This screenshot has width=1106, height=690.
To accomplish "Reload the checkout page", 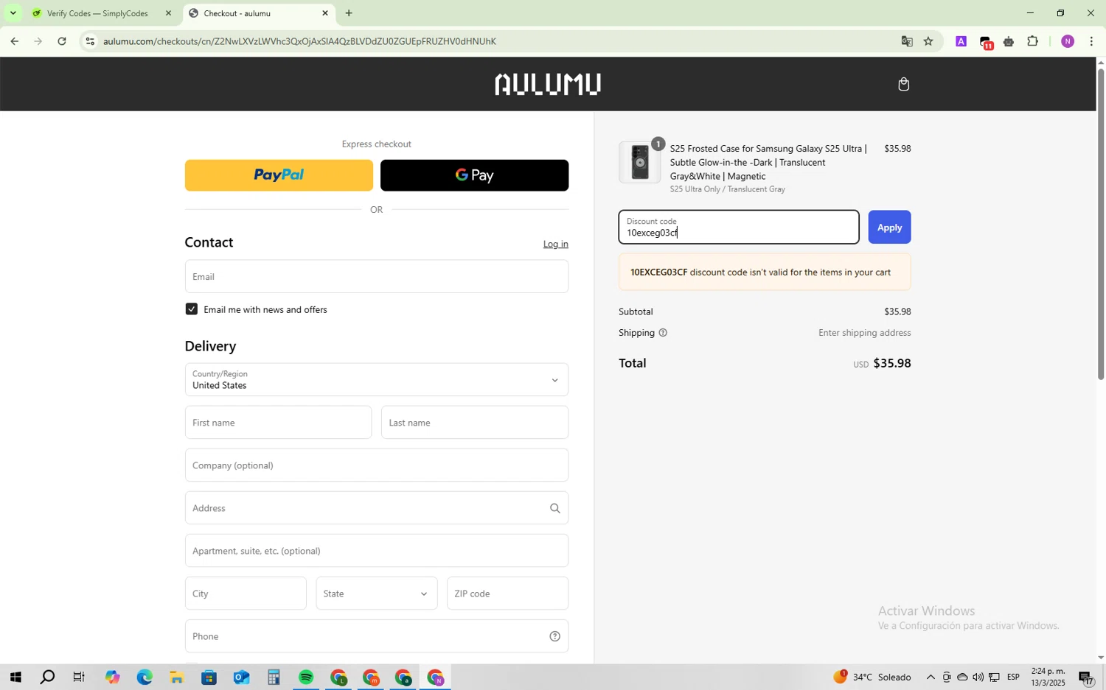I will pyautogui.click(x=62, y=41).
